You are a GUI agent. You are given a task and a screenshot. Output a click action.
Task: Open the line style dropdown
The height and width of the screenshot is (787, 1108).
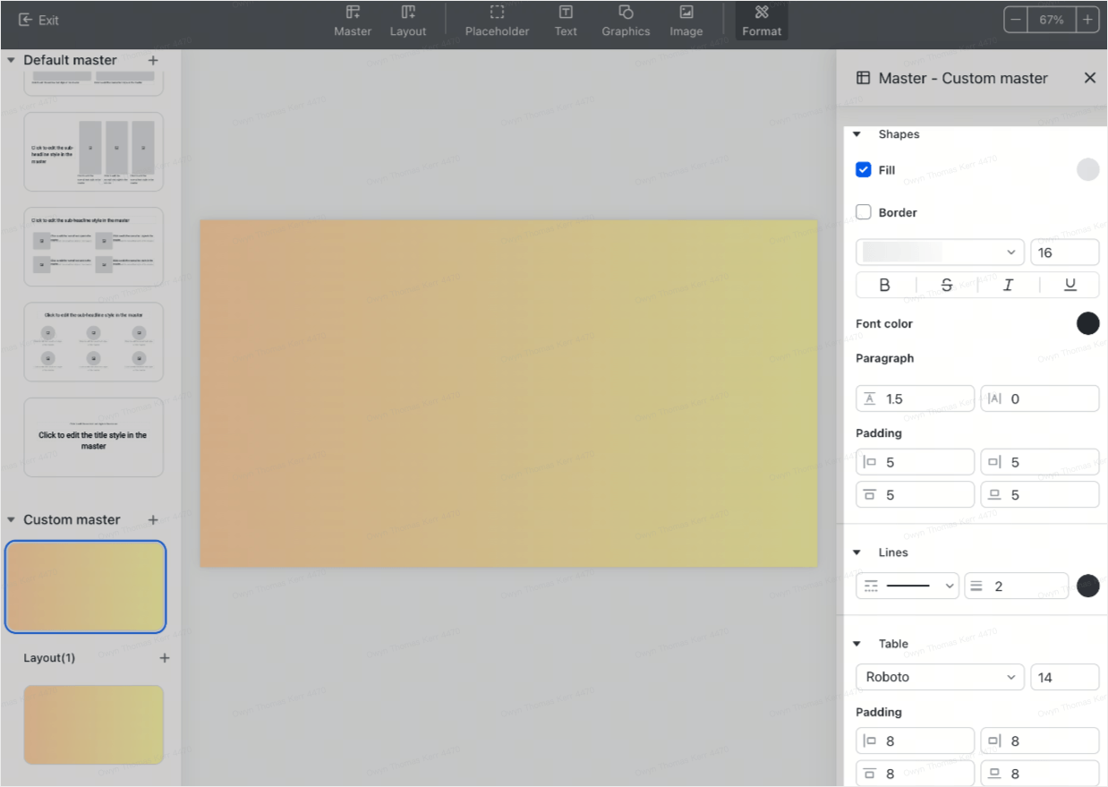click(x=908, y=586)
